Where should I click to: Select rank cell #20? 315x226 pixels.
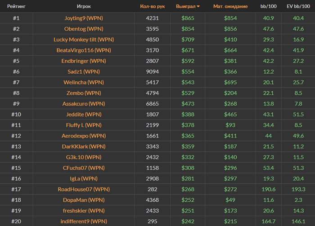(x=16, y=222)
